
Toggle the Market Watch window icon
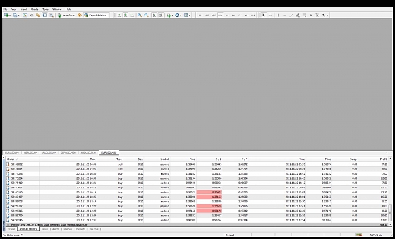[x=25, y=15]
